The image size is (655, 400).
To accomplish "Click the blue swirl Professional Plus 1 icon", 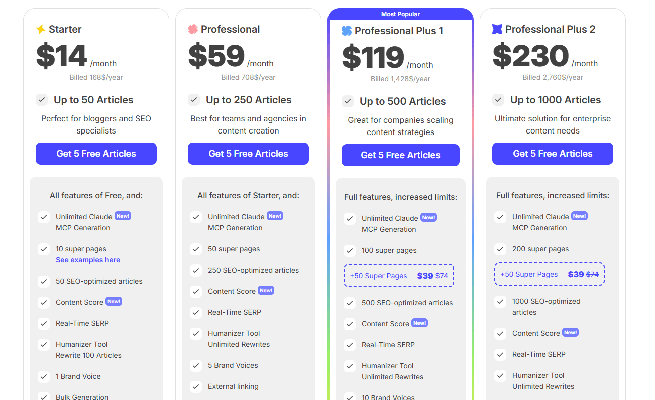I will pyautogui.click(x=347, y=31).
